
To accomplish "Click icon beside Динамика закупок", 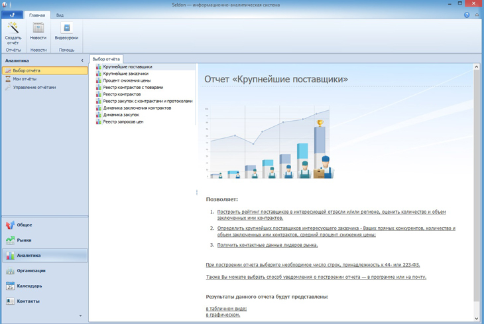I will point(99,115).
